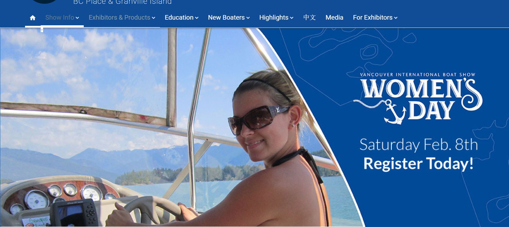Expand the Exhibitors & Products chevron arrow
The image size is (509, 227).
click(154, 18)
